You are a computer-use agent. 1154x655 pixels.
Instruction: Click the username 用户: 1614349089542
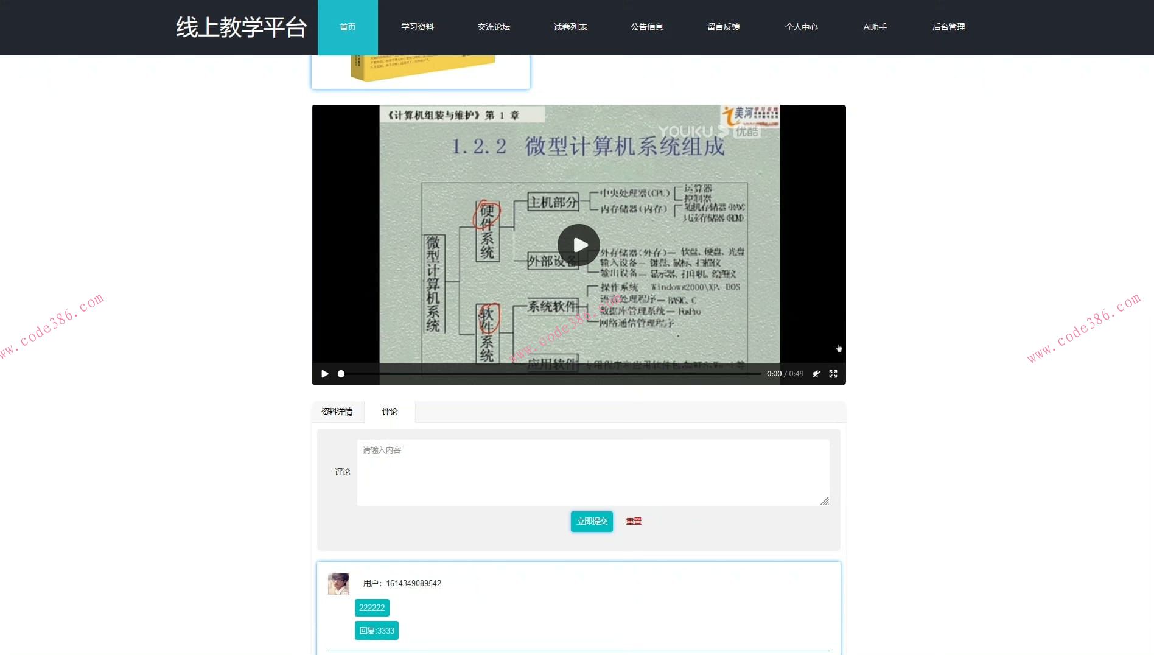click(x=402, y=584)
